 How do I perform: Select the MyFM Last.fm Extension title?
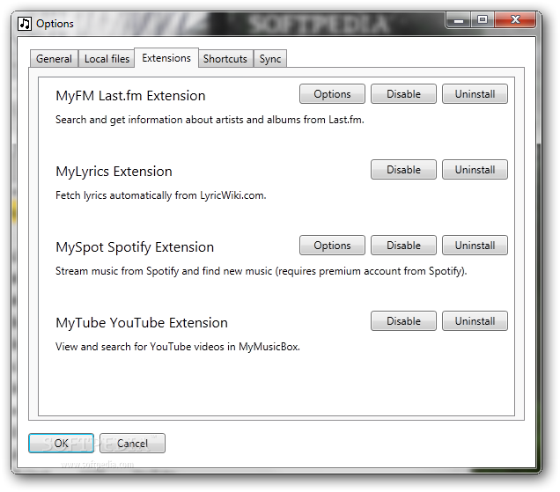pos(130,96)
